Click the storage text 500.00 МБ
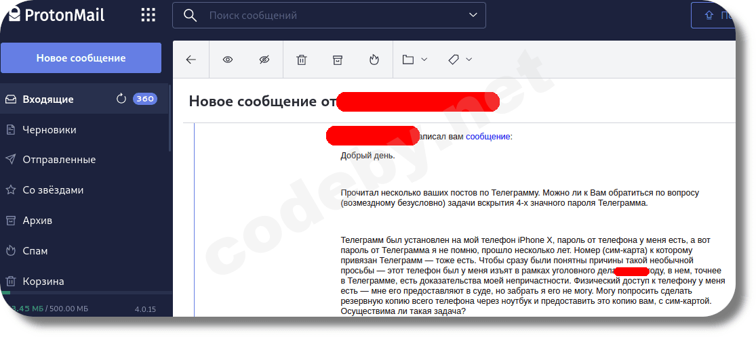 tap(69, 309)
